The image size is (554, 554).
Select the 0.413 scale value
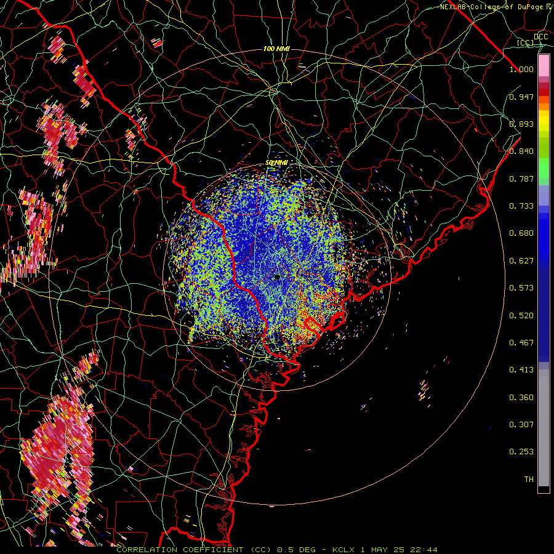[x=521, y=370]
